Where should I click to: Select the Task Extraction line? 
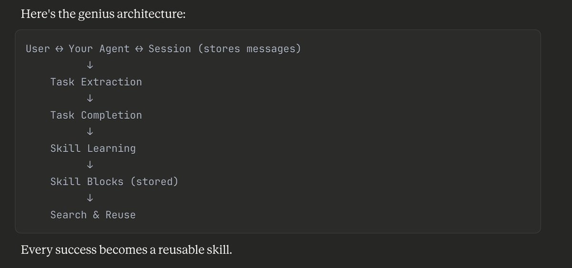(x=96, y=82)
